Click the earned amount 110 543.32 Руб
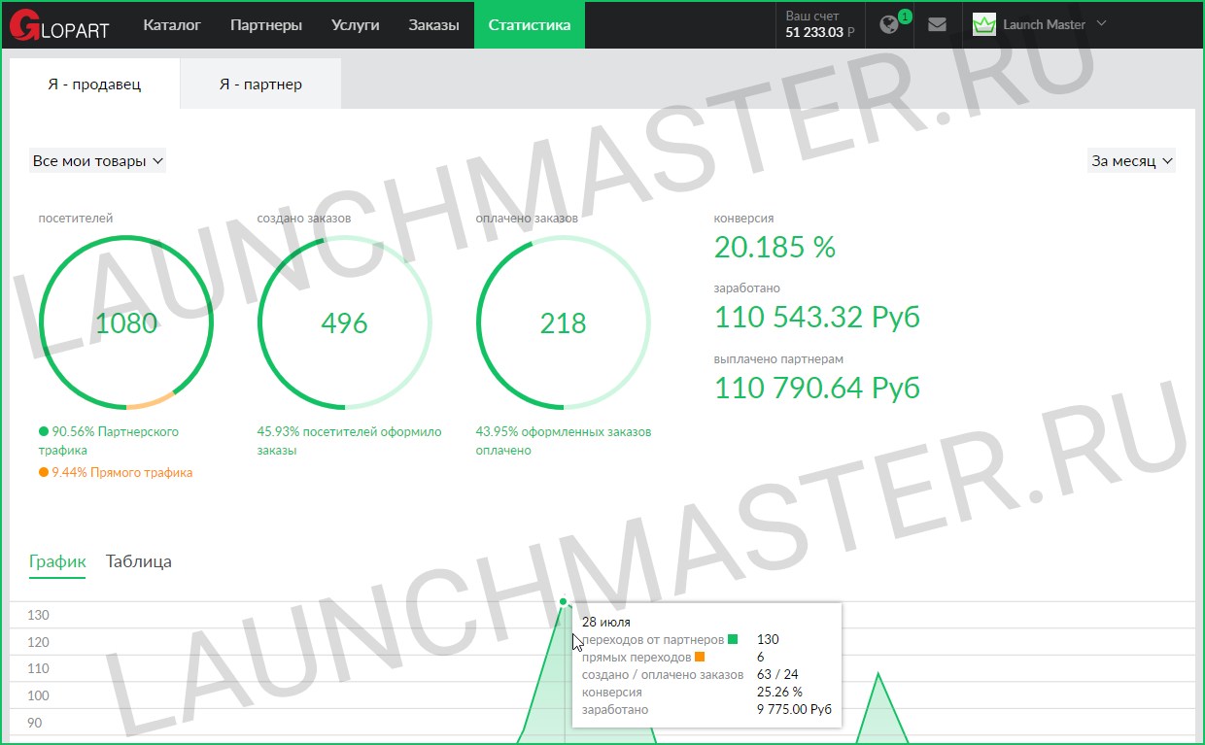This screenshot has height=745, width=1205. tap(817, 318)
